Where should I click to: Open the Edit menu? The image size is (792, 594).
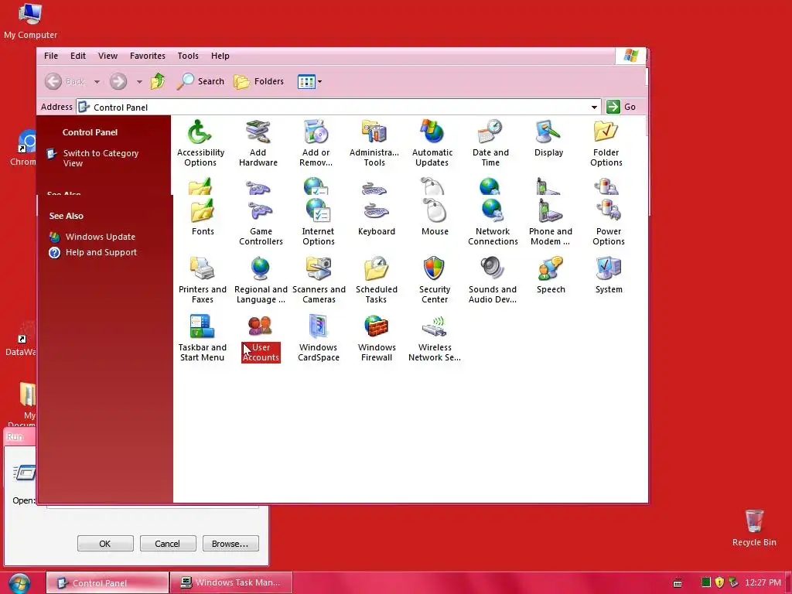(78, 56)
